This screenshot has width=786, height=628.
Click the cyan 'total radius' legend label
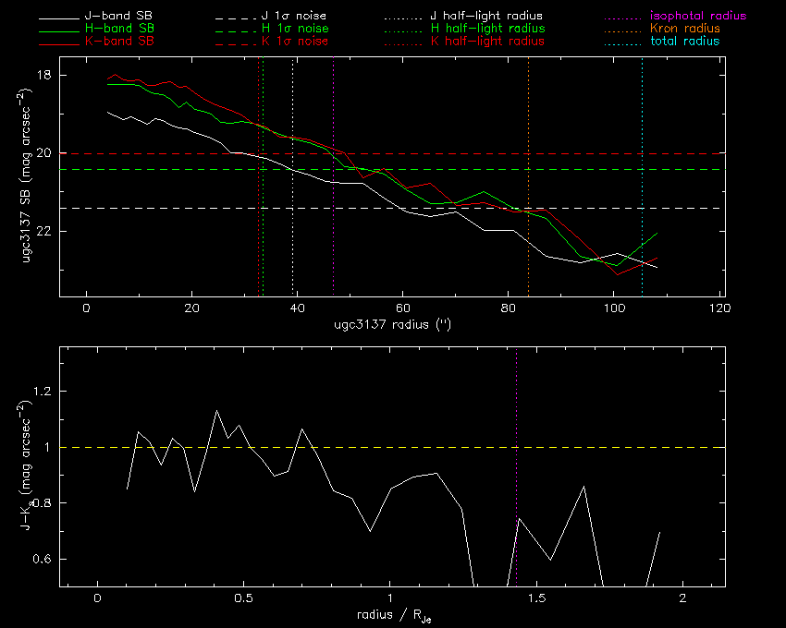click(685, 41)
